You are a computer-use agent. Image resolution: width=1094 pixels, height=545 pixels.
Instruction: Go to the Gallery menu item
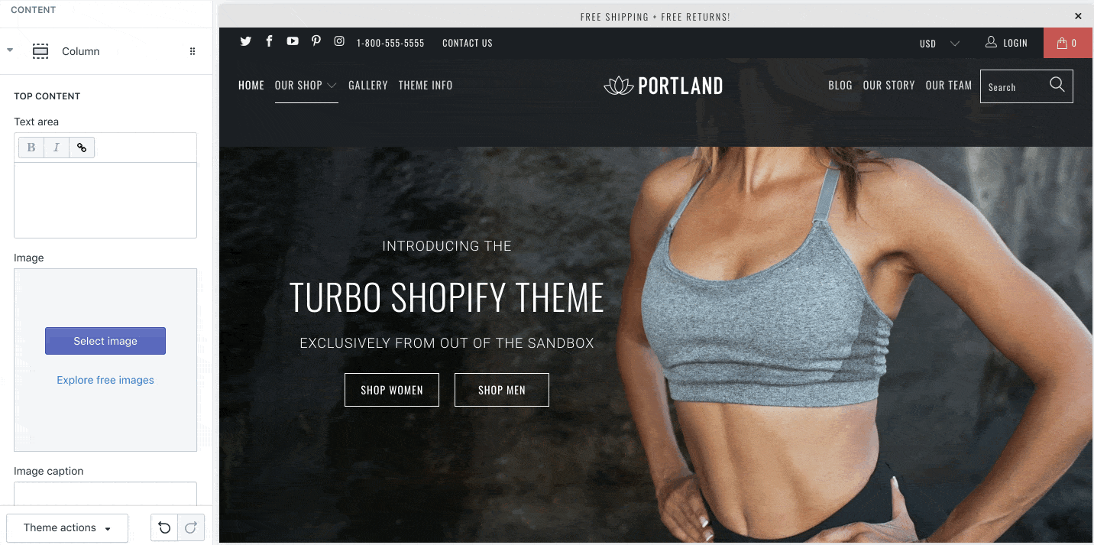[x=368, y=86]
